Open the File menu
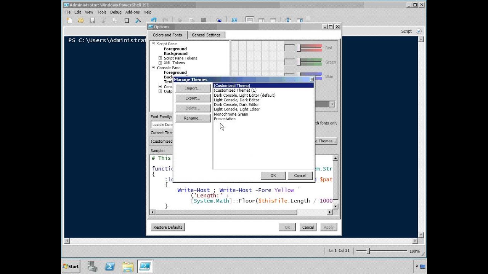Image resolution: width=488 pixels, height=274 pixels. (x=67, y=12)
